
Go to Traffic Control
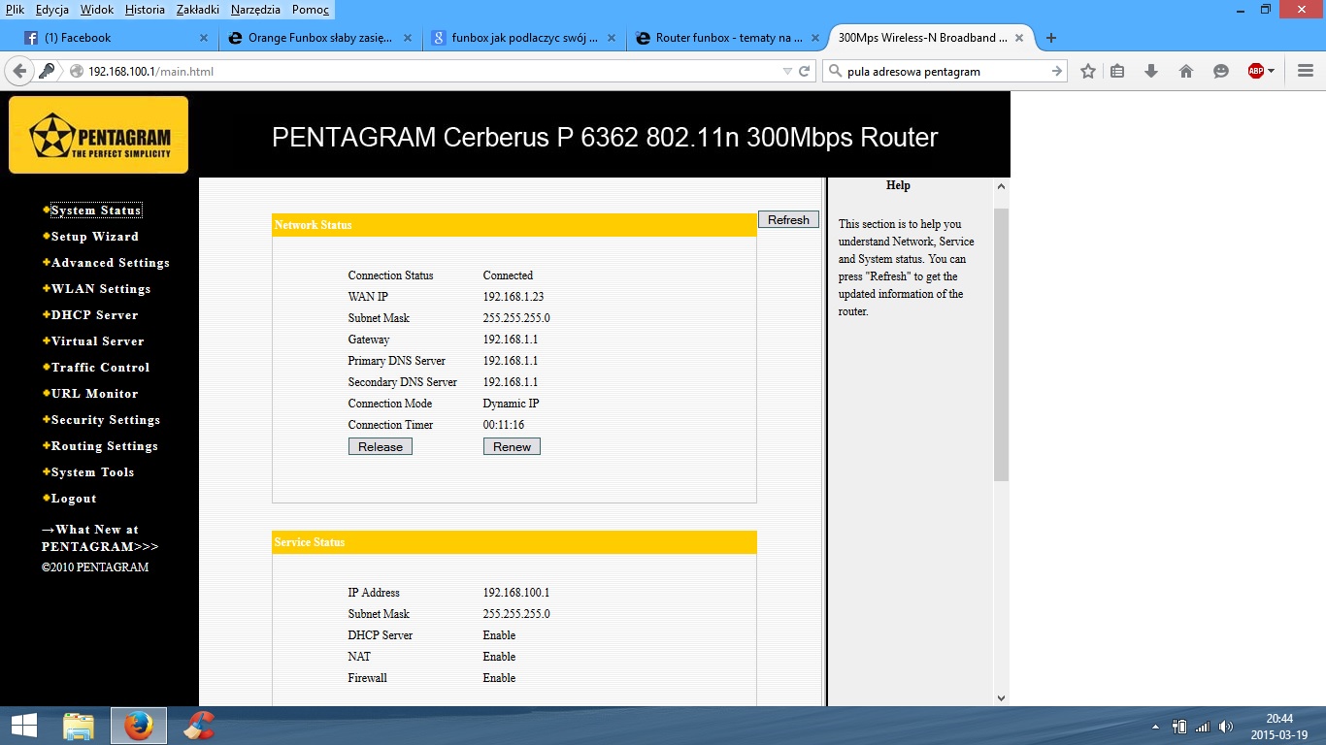click(101, 368)
